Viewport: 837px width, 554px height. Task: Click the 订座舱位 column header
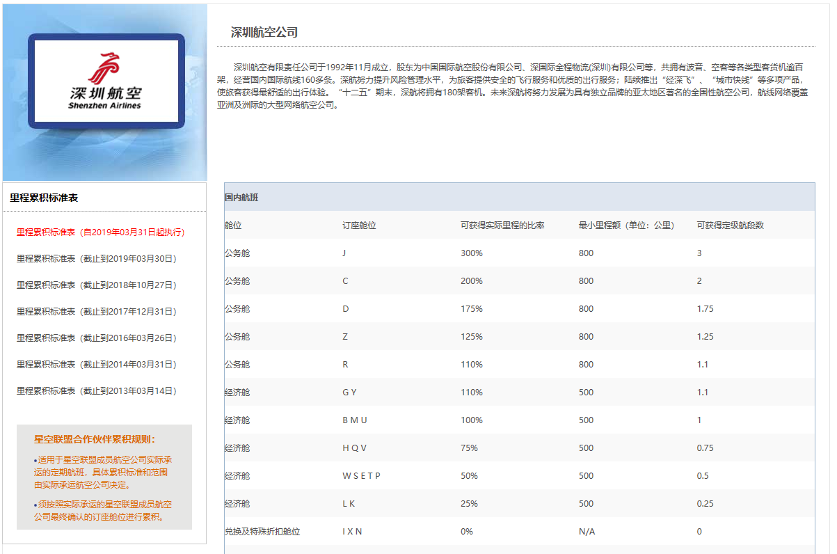[360, 225]
